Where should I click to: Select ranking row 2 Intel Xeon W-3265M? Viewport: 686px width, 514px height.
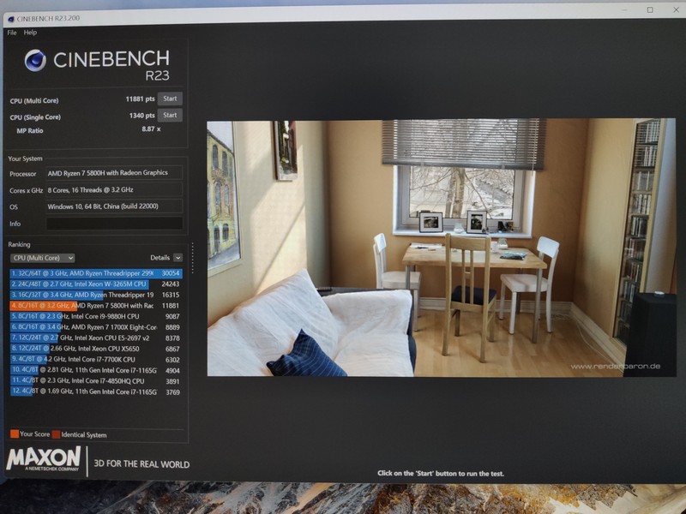click(x=95, y=284)
